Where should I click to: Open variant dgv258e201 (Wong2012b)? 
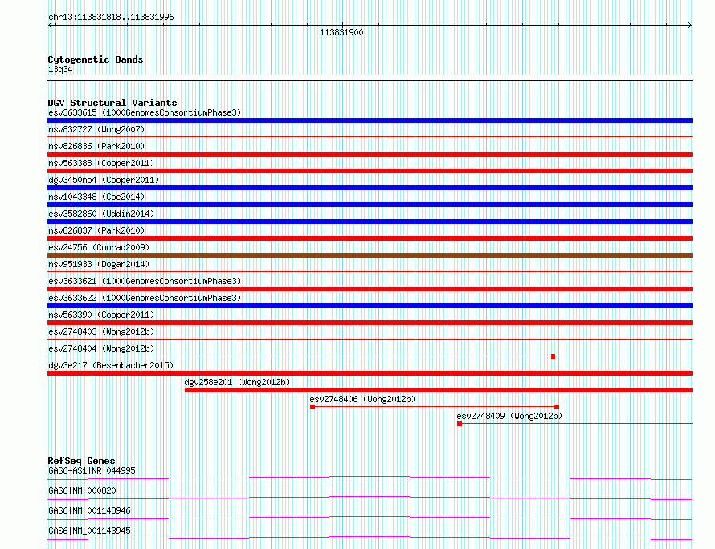coord(237,382)
